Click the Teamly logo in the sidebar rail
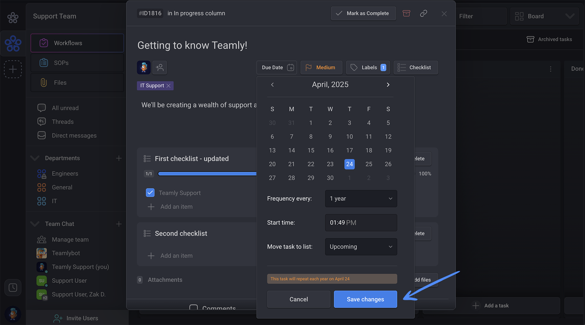The image size is (585, 325). [13, 18]
